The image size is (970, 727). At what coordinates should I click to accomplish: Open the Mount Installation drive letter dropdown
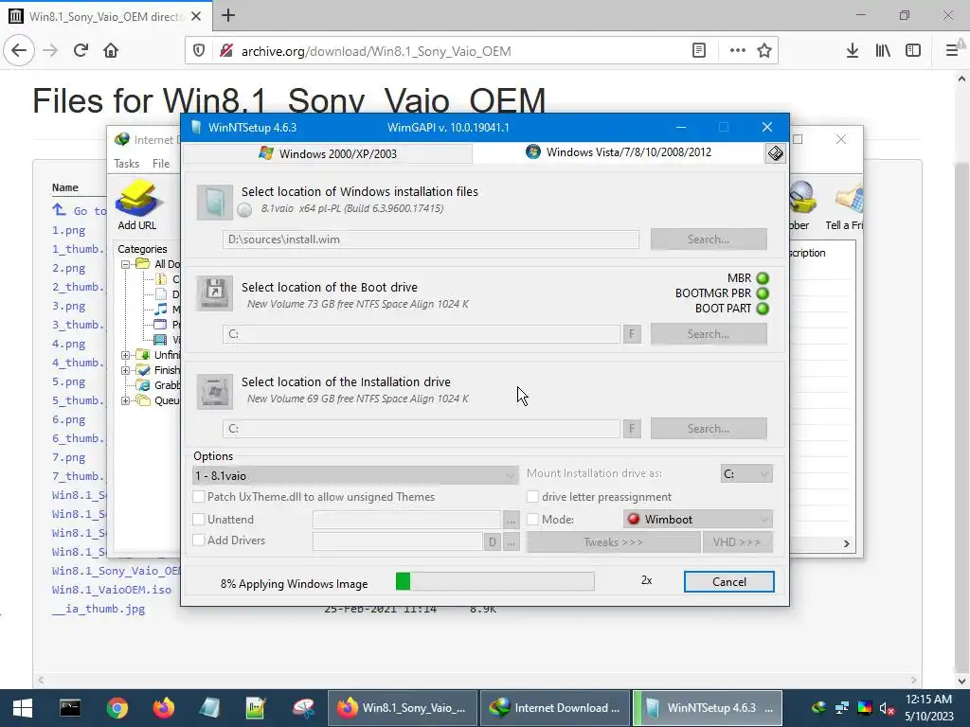(x=746, y=473)
